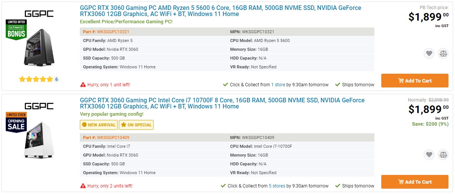The height and width of the screenshot is (194, 455).
Task: Add Ryzen 5 5600 PC to wishlist
Action: click(x=429, y=53)
